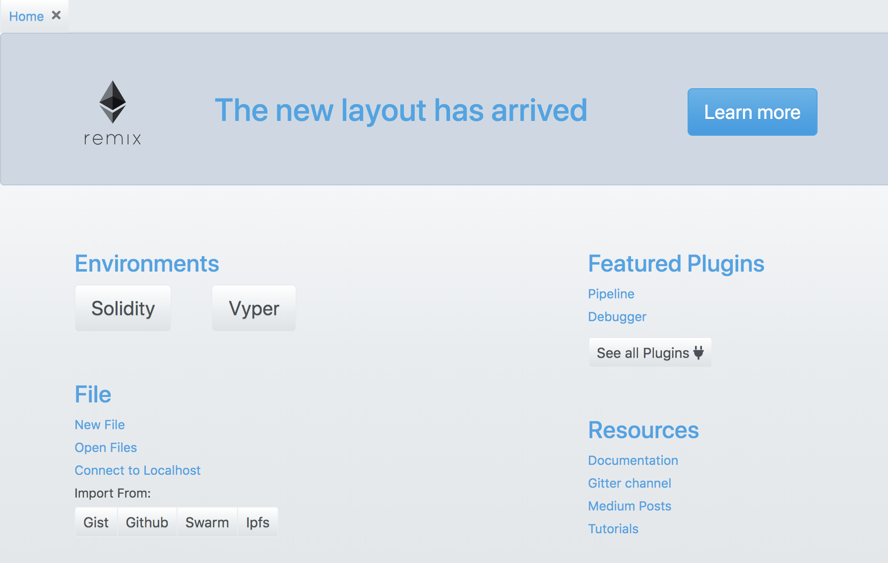Screen dimensions: 888x565
Task: Click 'The new layout has arrived' headline
Action: pos(401,110)
